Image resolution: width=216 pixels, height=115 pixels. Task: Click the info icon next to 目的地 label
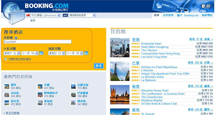(x=16, y=38)
